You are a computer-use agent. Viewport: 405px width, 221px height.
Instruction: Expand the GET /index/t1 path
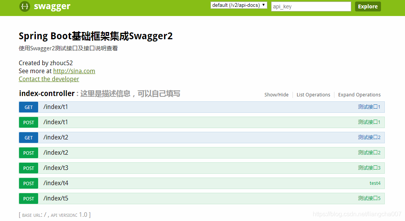tap(56, 107)
